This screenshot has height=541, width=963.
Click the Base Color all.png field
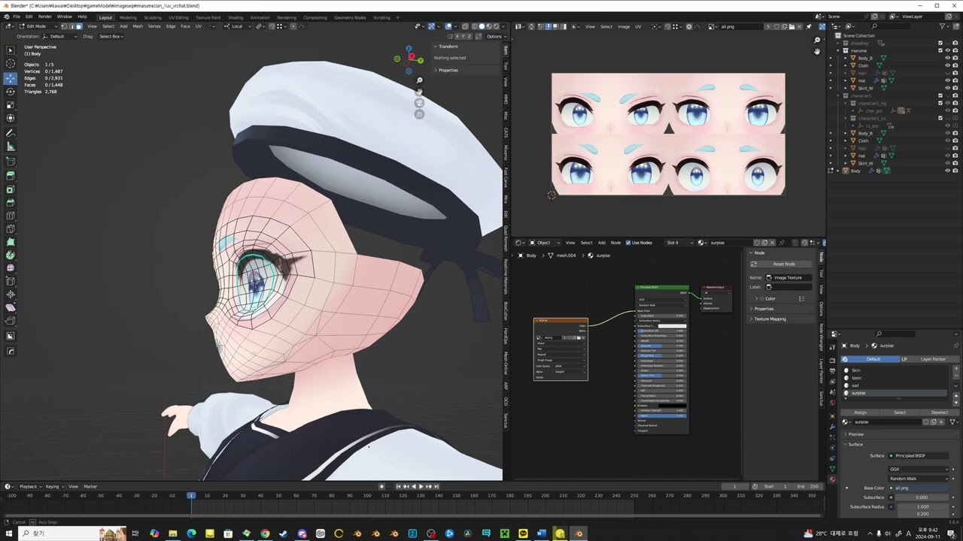click(919, 488)
